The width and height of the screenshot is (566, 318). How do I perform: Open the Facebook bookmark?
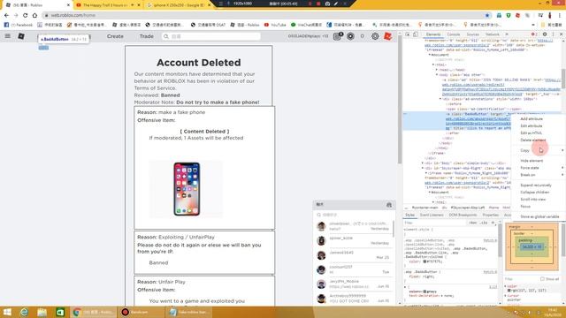pyautogui.click(x=19, y=25)
